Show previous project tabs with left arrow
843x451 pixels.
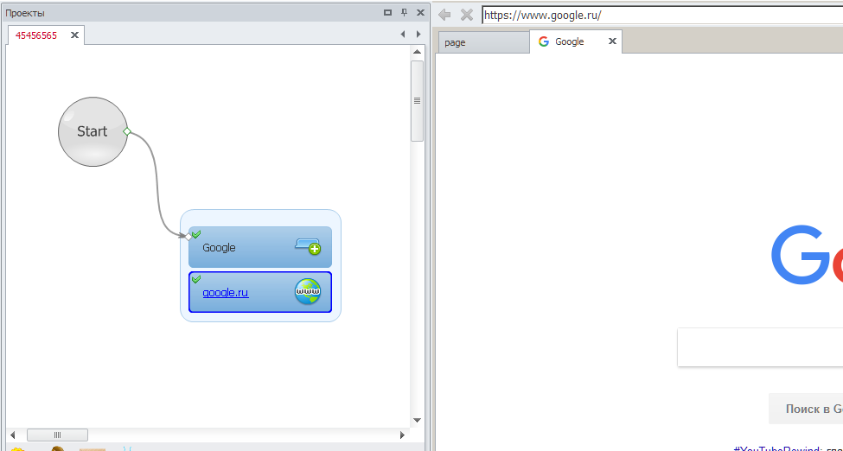click(x=403, y=35)
